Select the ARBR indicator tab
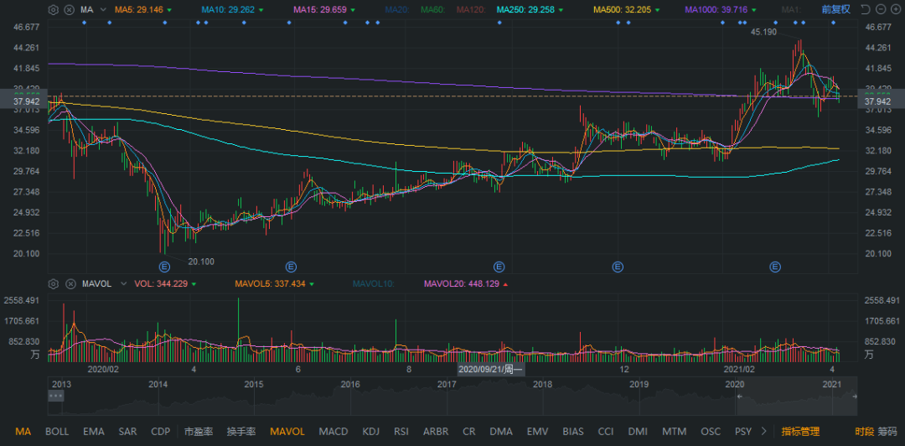Image resolution: width=905 pixels, height=446 pixels. coord(437,432)
